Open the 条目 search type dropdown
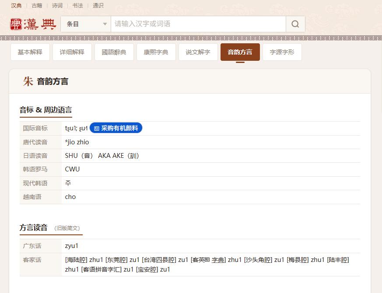 click(86, 24)
